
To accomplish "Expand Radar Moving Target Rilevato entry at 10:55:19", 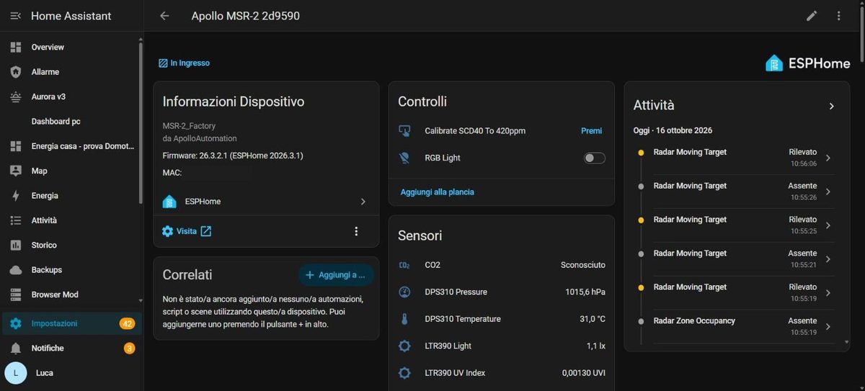I will (828, 293).
